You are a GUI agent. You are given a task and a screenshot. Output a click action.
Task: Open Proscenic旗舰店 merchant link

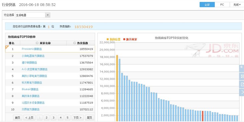tap(32, 49)
